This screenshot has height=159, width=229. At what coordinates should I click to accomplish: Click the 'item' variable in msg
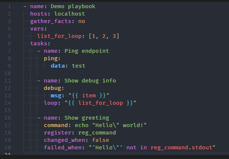click(89, 95)
